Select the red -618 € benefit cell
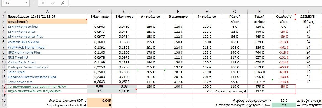 coord(284,72)
